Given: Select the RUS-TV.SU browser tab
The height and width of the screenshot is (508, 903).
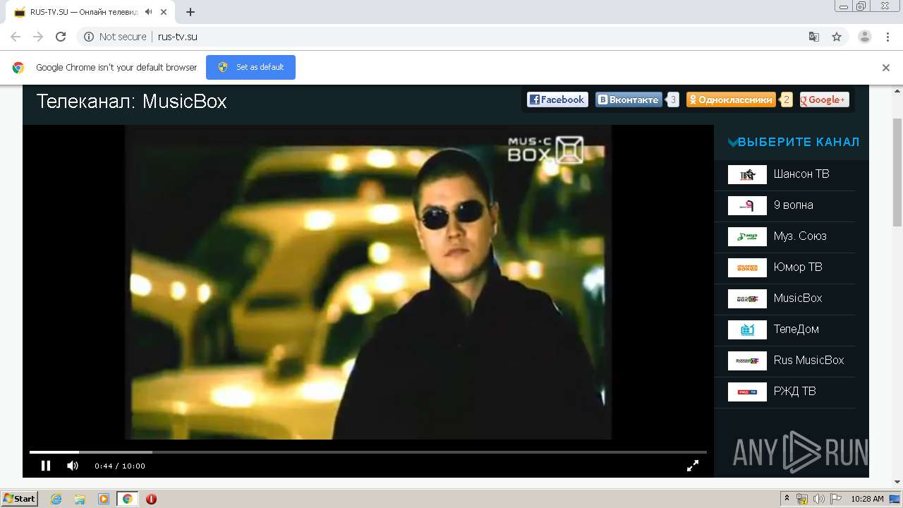Looking at the screenshot, I should click(92, 12).
